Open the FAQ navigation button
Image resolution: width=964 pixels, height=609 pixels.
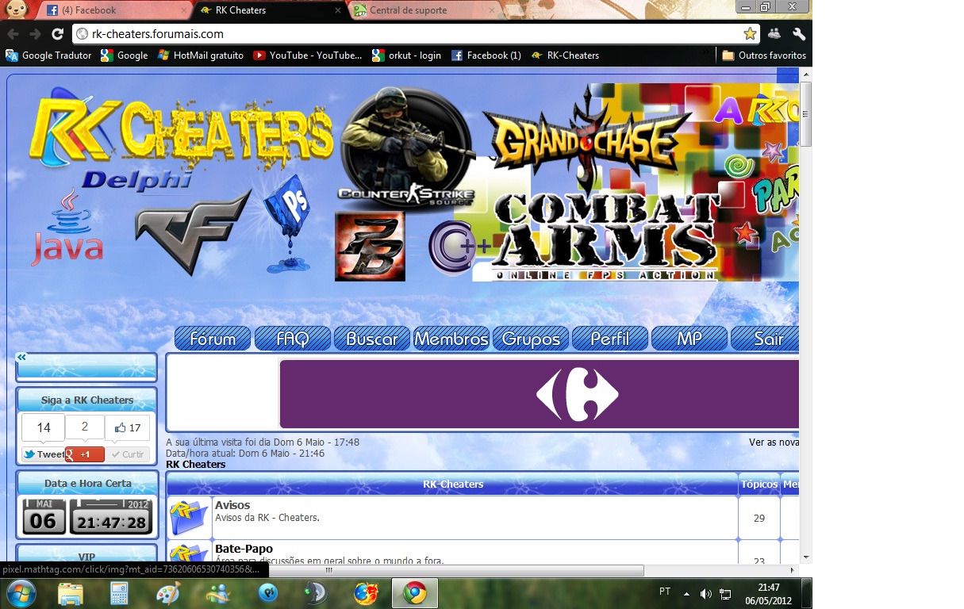click(292, 339)
